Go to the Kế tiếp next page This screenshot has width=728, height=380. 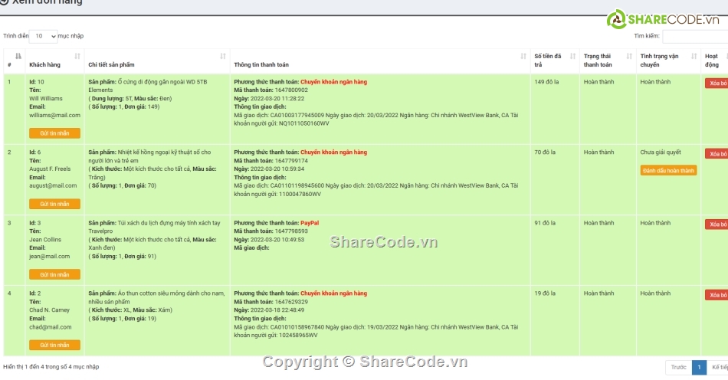(718, 368)
